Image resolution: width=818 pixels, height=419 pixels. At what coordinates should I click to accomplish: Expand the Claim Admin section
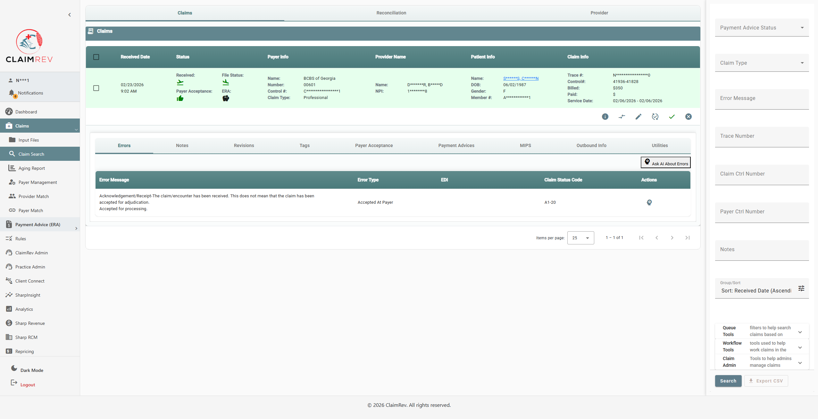click(762, 362)
